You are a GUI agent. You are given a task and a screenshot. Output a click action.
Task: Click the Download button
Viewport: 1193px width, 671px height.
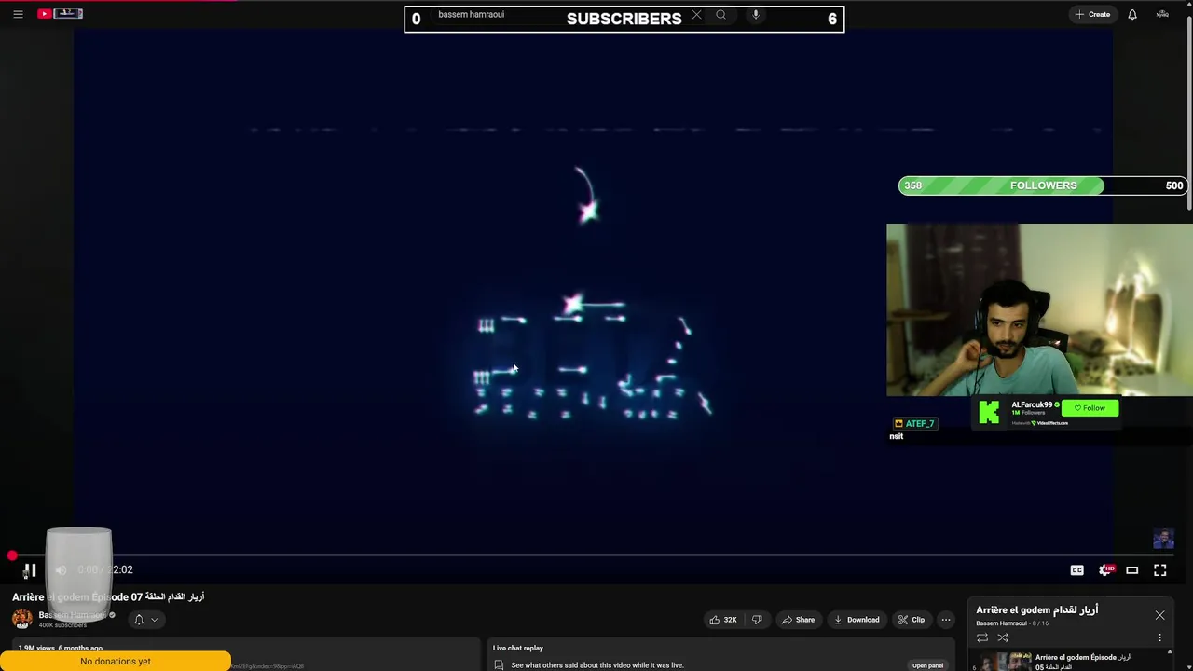click(x=857, y=620)
